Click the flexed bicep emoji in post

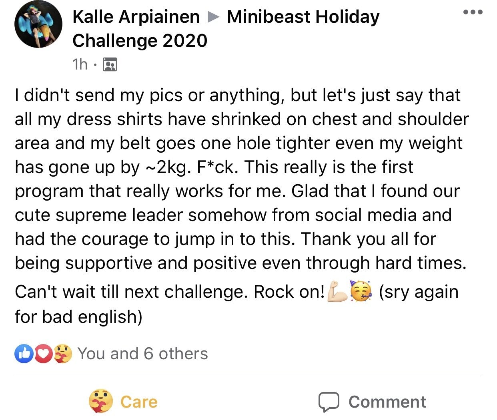coord(337,293)
